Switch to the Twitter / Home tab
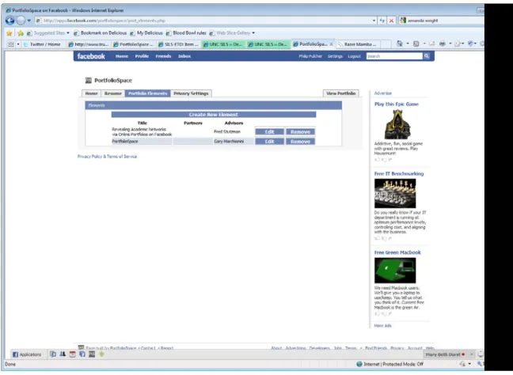The image size is (513, 375). pos(43,44)
